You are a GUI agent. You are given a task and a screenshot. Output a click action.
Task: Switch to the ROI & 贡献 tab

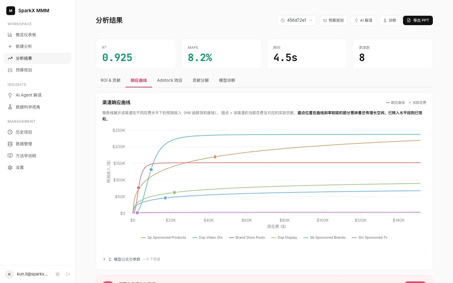(x=110, y=80)
